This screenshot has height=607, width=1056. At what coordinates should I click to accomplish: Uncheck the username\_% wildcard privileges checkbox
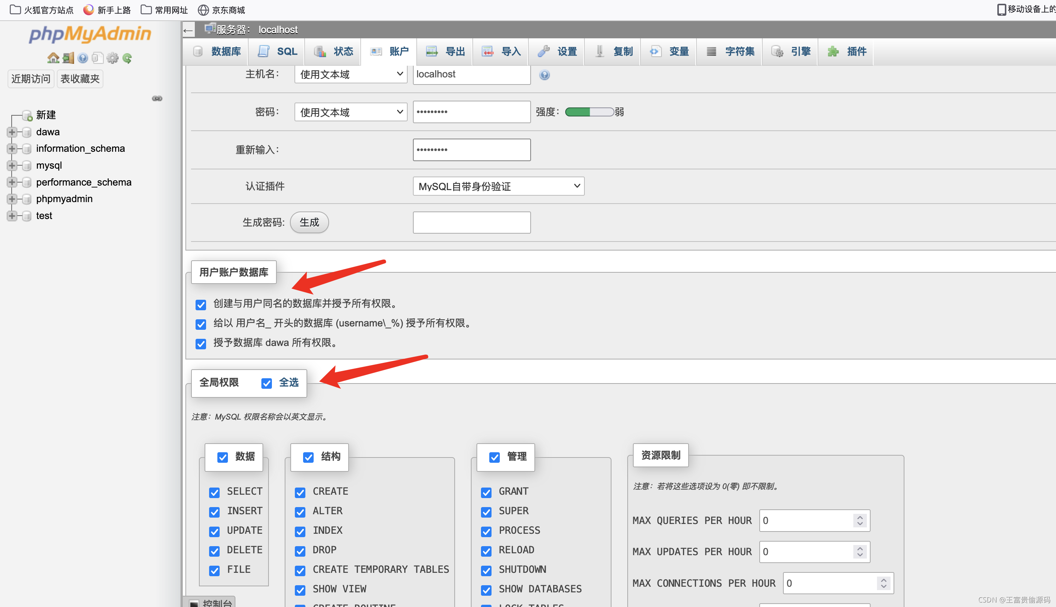point(201,324)
